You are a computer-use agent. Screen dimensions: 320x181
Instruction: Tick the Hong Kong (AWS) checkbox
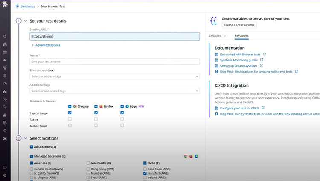[88, 169]
